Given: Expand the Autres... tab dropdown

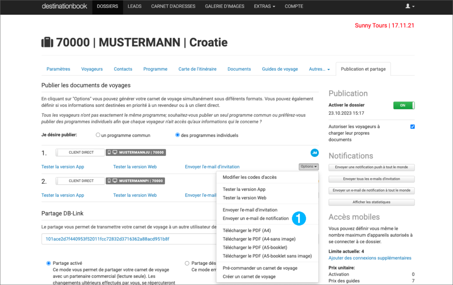Looking at the screenshot, I should [319, 69].
